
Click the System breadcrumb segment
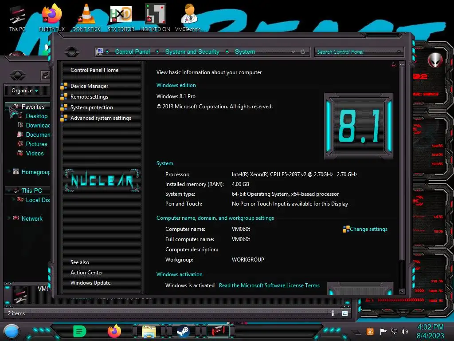(245, 52)
